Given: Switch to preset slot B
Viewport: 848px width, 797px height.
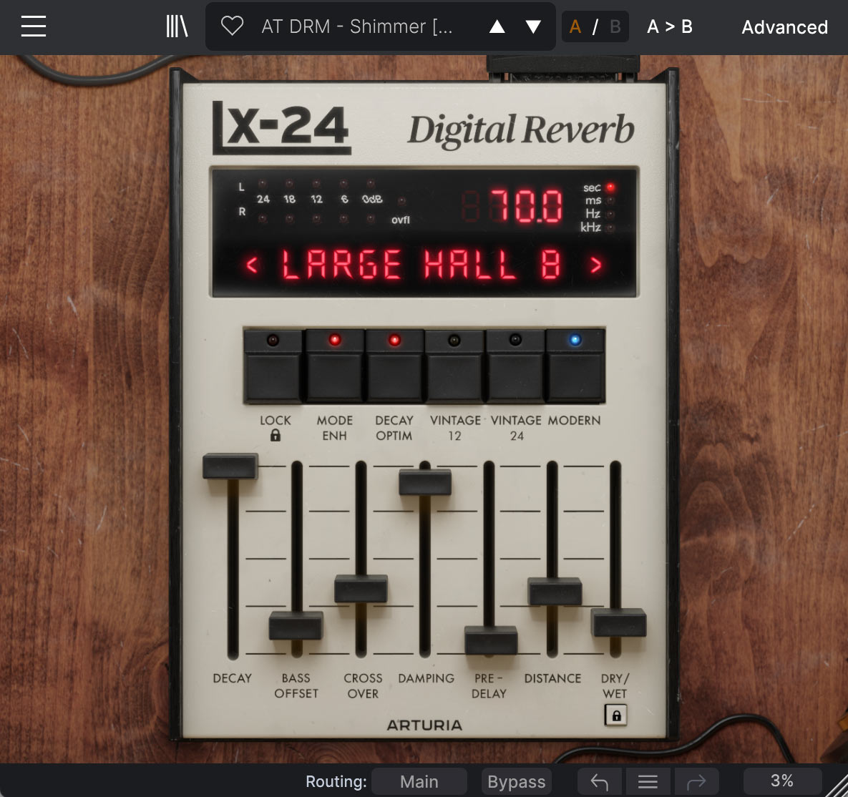Looking at the screenshot, I should click(x=615, y=26).
